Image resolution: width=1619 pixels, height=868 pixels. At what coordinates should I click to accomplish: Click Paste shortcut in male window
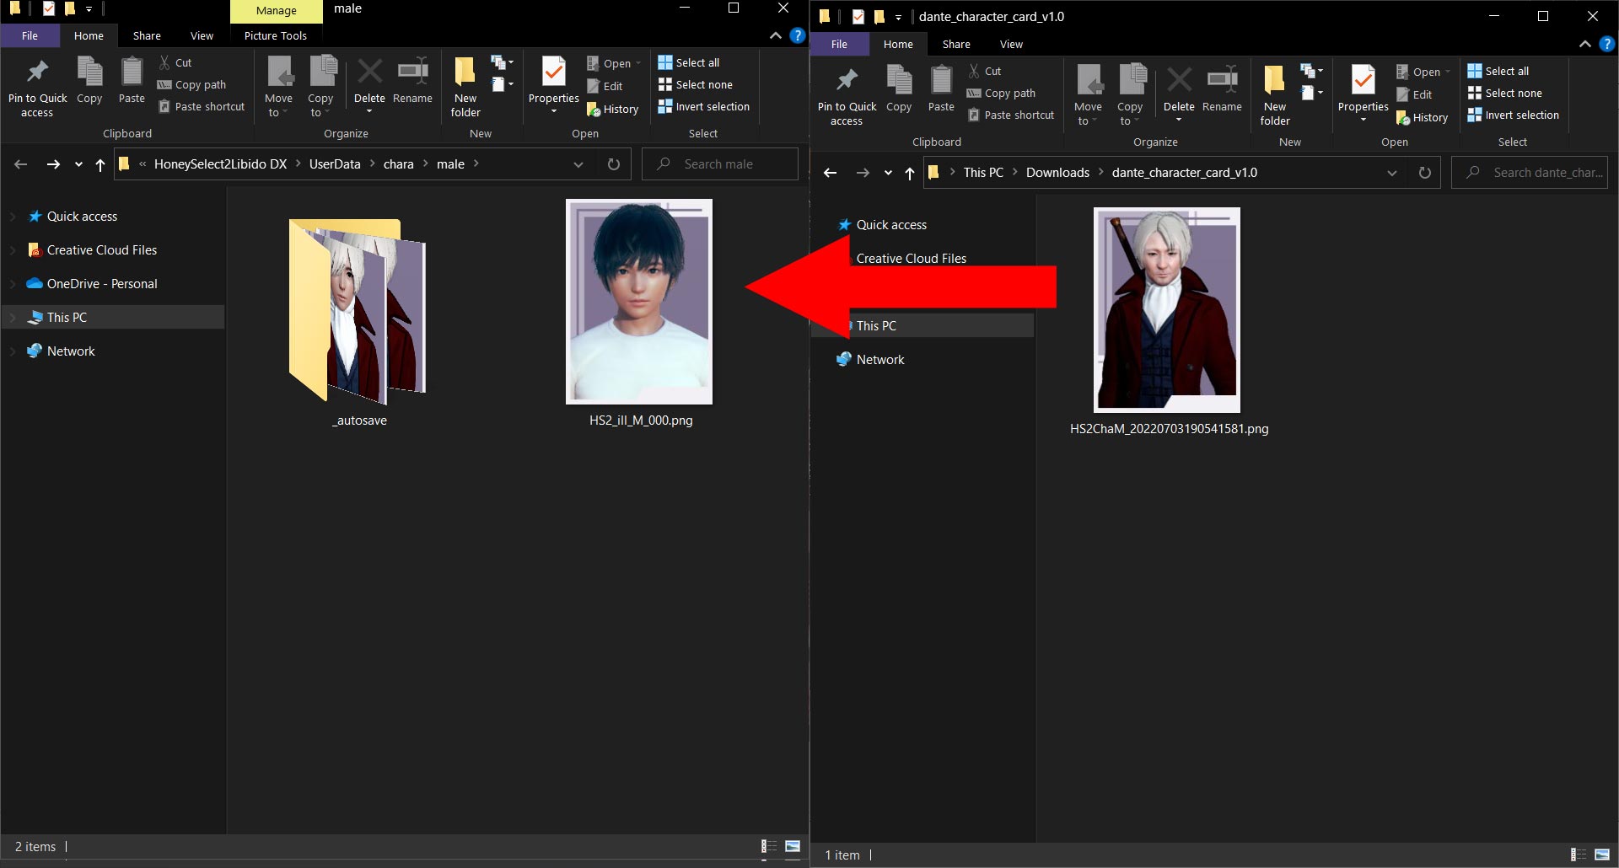(x=202, y=106)
